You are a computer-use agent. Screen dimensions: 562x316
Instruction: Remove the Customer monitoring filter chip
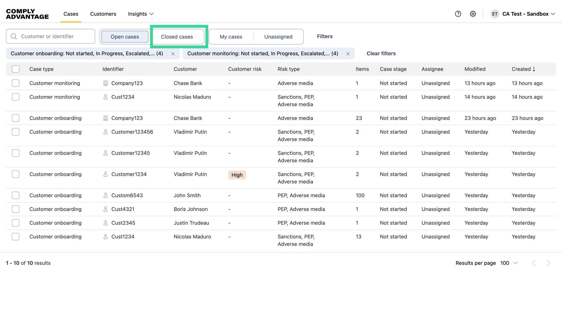(x=348, y=54)
